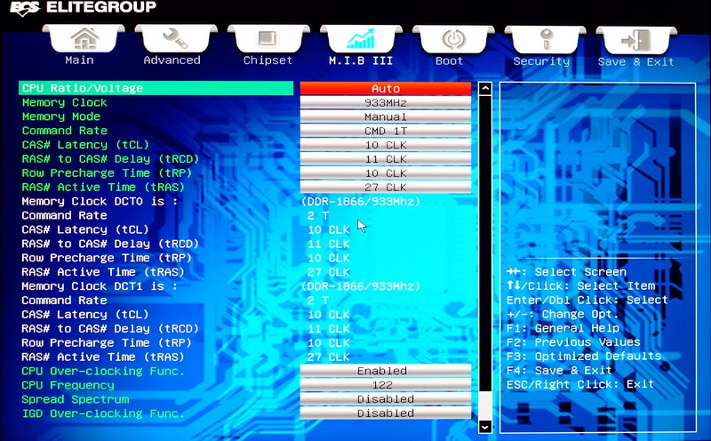The height and width of the screenshot is (441, 711).
Task: Click F1: General Help hint
Action: pyautogui.click(x=563, y=328)
